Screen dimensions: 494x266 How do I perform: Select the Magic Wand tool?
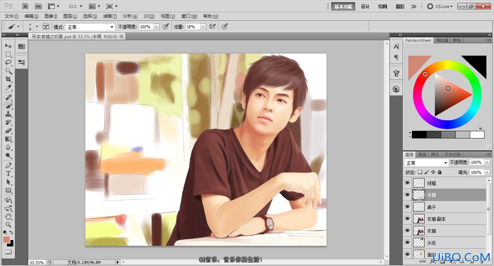click(x=8, y=71)
